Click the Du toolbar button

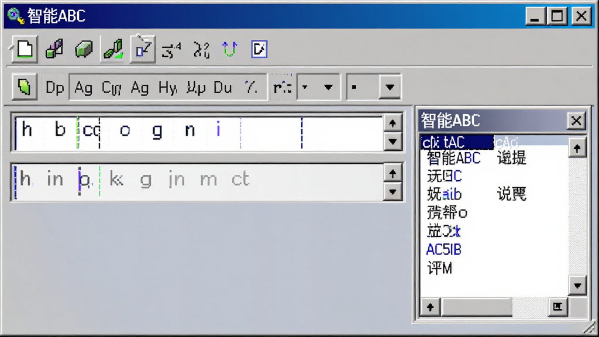click(223, 88)
